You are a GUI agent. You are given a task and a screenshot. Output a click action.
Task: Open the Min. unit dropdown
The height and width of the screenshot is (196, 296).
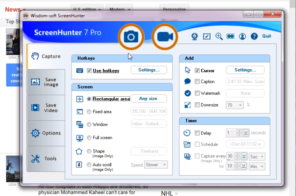257,167
